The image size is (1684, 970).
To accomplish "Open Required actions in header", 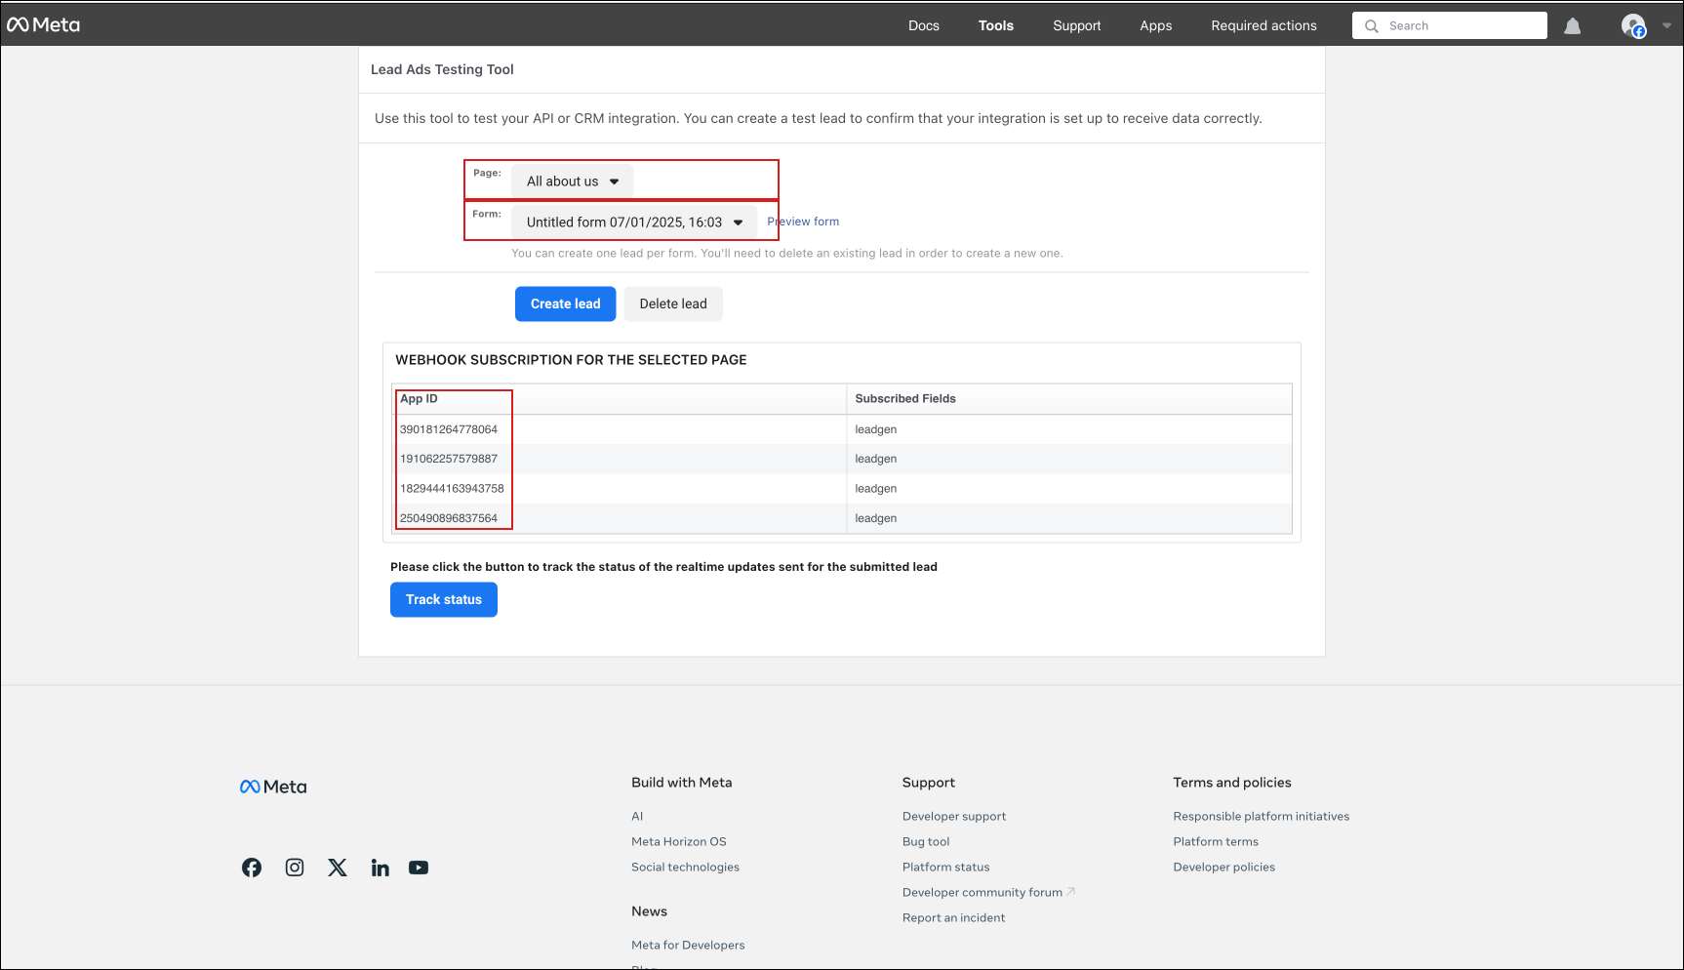I will pyautogui.click(x=1264, y=25).
